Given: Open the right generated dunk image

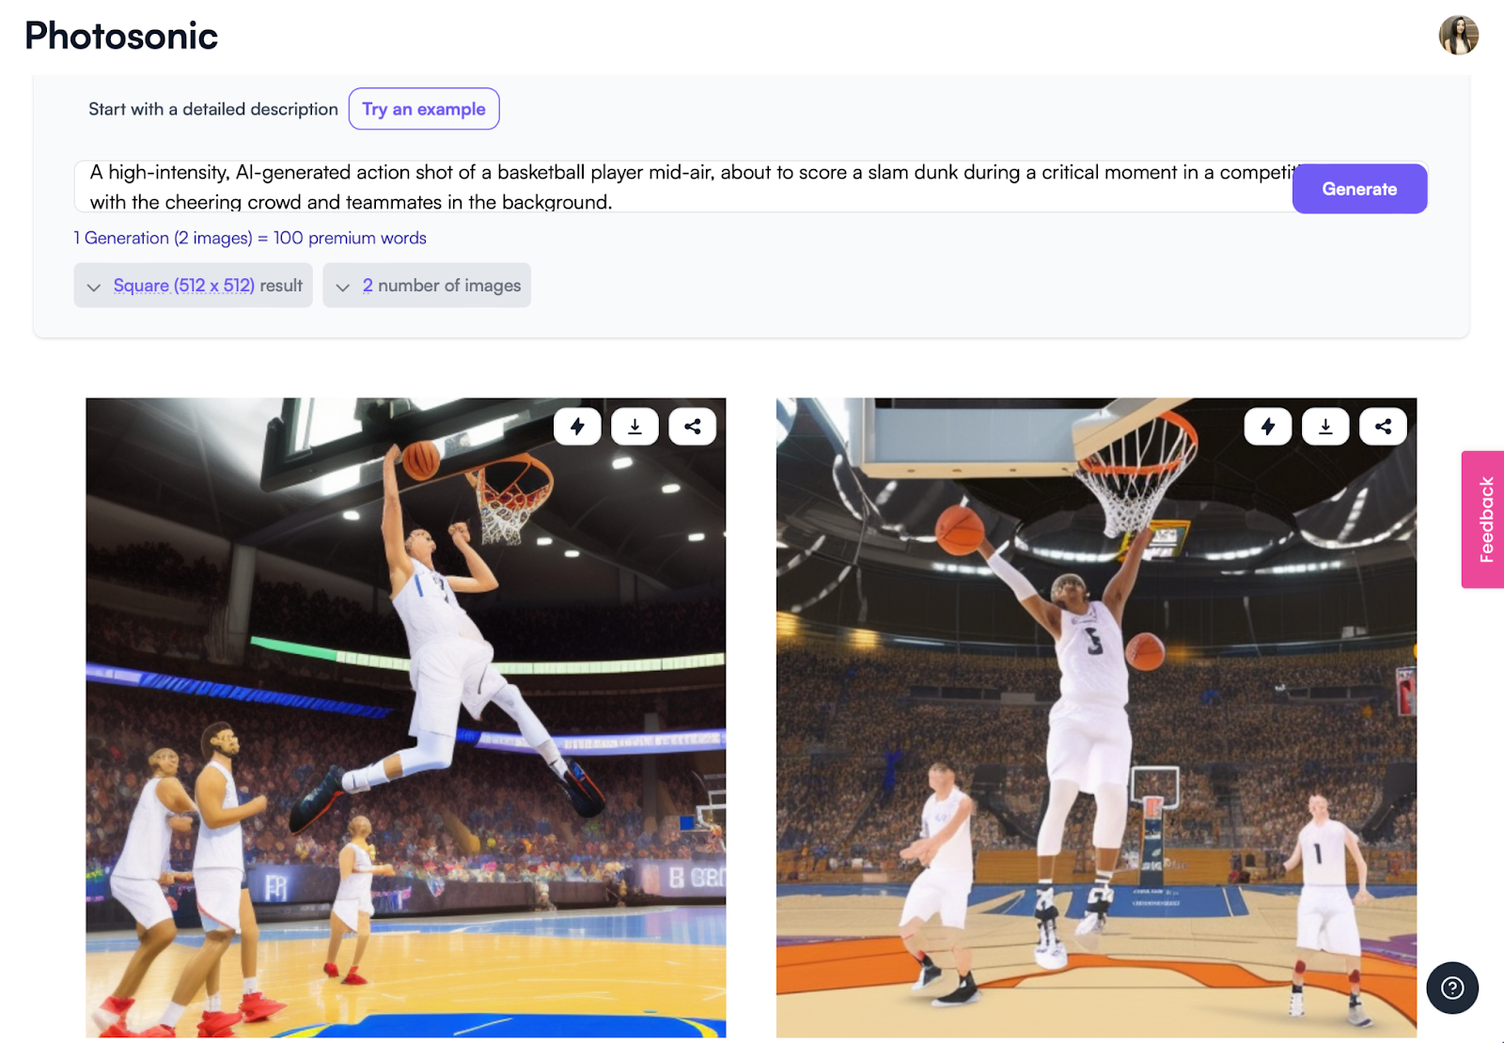Looking at the screenshot, I should (1096, 718).
